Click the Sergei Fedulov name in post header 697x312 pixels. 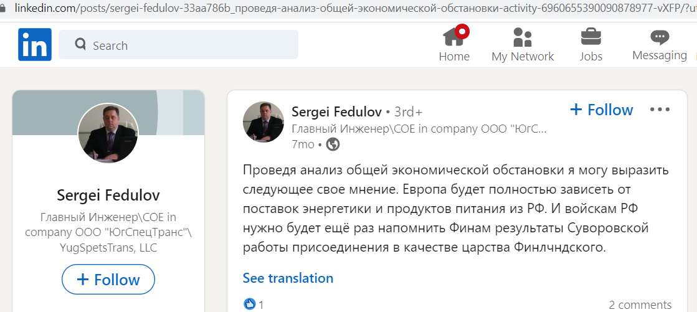point(336,111)
